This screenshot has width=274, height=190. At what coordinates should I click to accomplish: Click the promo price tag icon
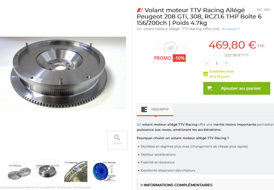point(170,47)
